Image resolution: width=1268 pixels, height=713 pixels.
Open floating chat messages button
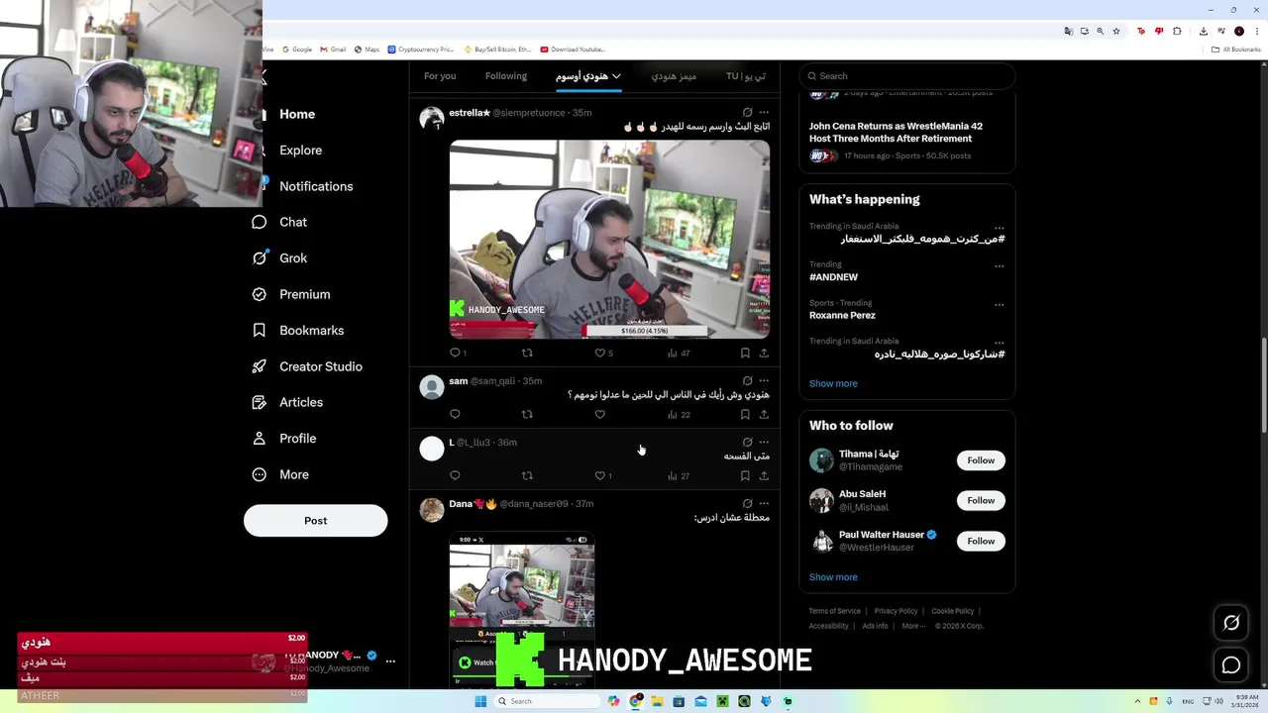tap(1231, 665)
